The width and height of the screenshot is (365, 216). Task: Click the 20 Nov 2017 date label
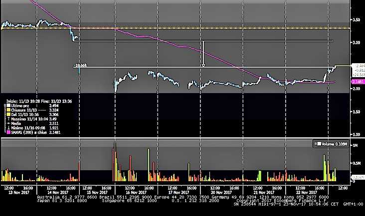pyautogui.click(x=221, y=193)
